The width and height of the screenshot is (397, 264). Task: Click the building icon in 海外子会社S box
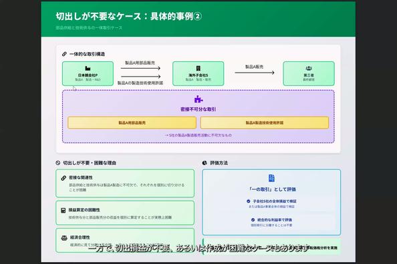(198, 68)
